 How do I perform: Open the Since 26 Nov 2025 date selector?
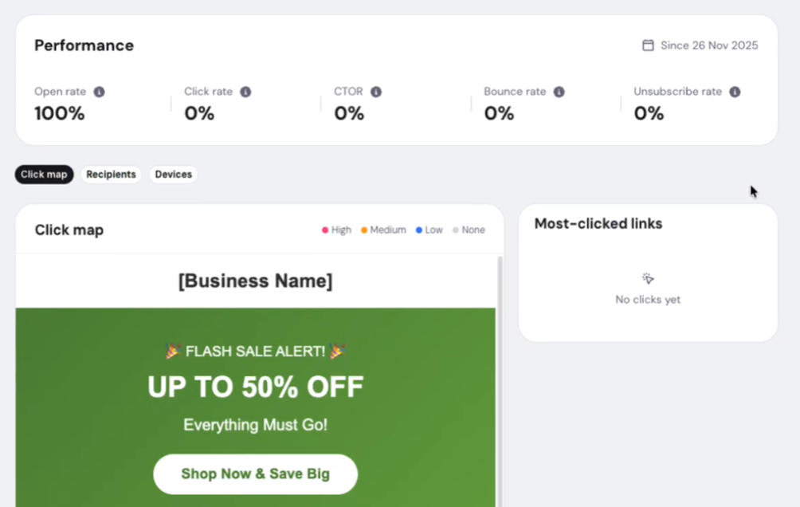tap(700, 45)
